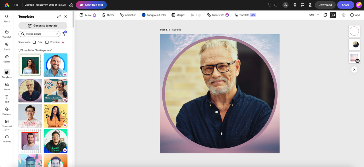Select the blue ring man template
This screenshot has height=167, width=364.
pyautogui.click(x=55, y=65)
